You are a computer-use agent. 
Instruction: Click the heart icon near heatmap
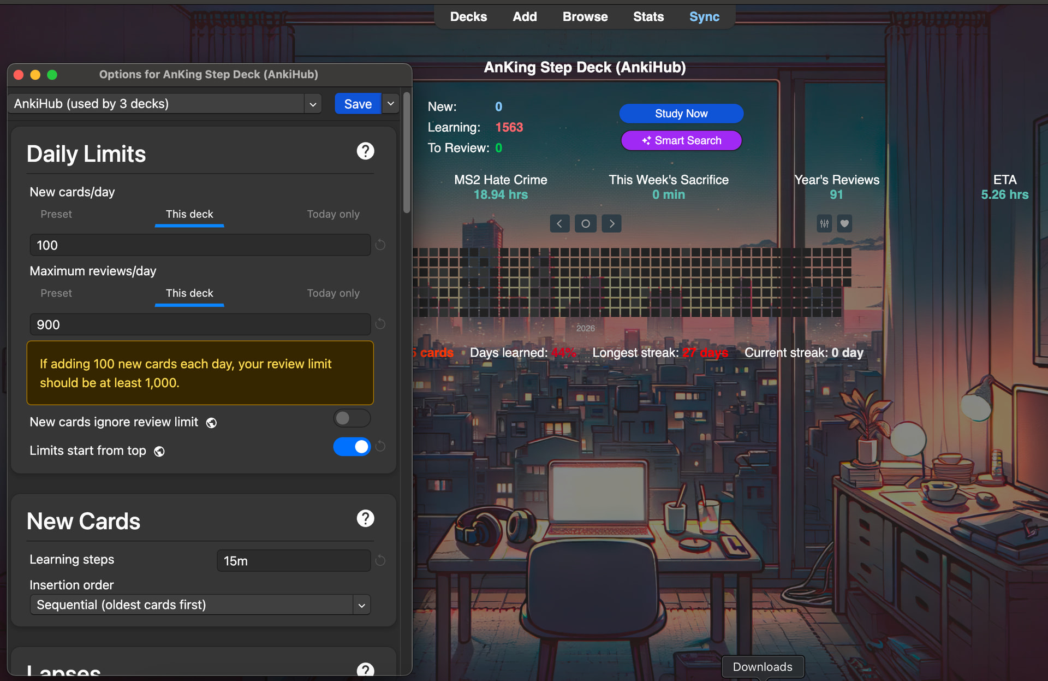(x=844, y=223)
